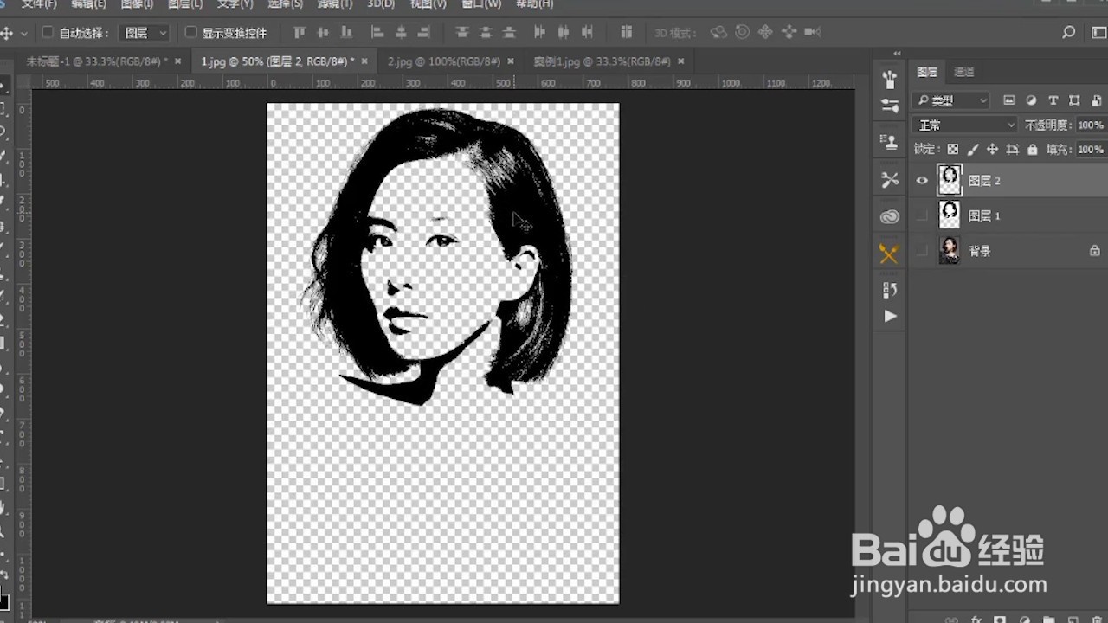Filter layers by text using the T icon
The image size is (1108, 623).
[1053, 100]
